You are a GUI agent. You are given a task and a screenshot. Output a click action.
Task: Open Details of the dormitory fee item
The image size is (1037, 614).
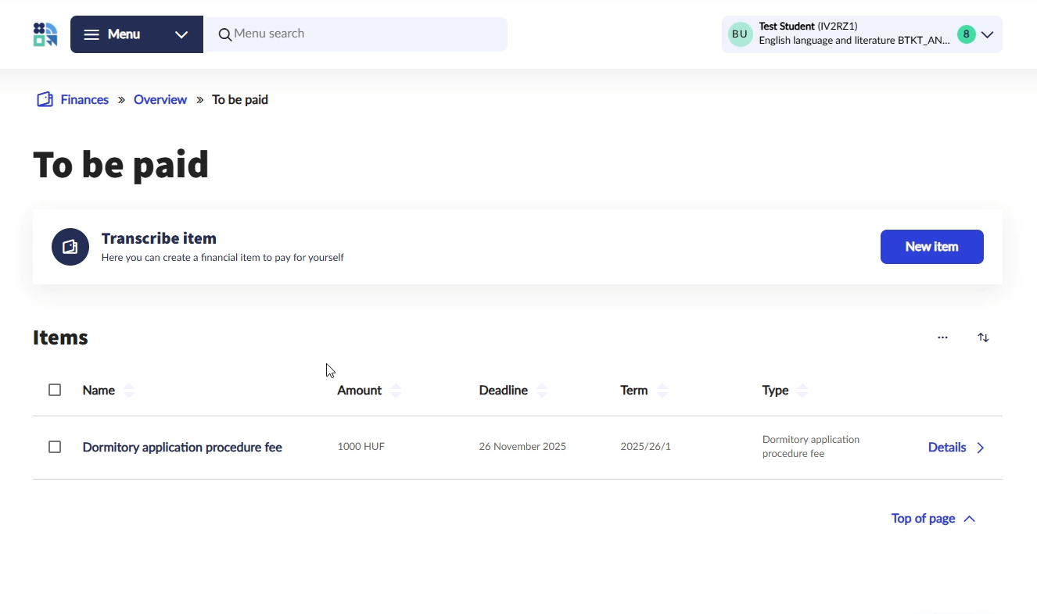pyautogui.click(x=956, y=448)
